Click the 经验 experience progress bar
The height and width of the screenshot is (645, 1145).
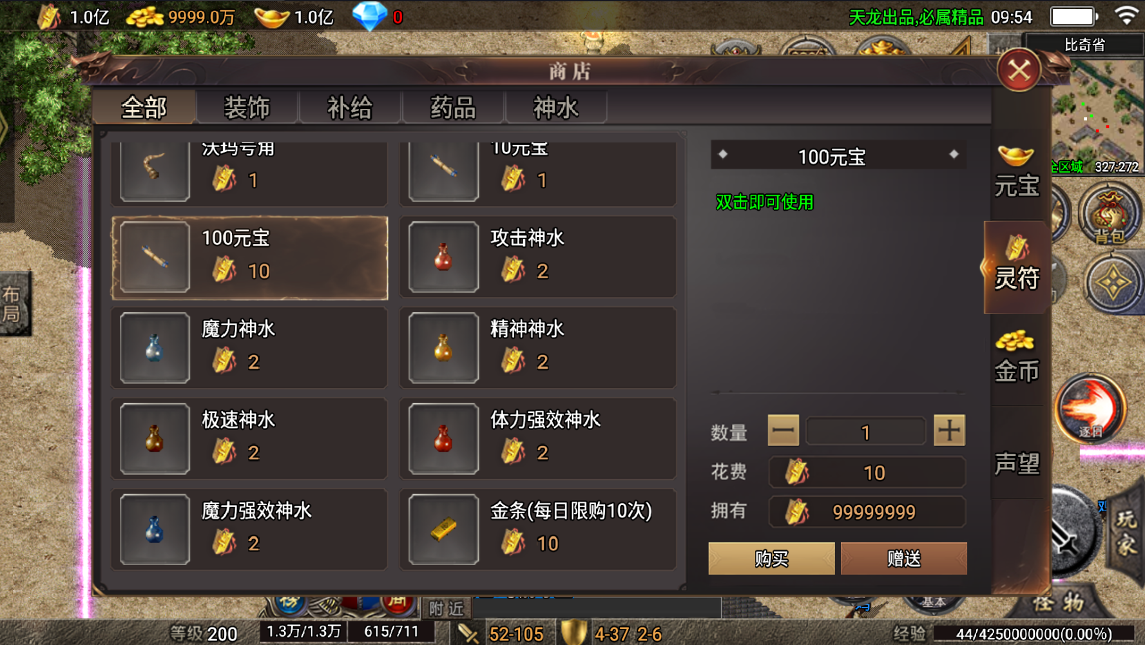point(1034,634)
